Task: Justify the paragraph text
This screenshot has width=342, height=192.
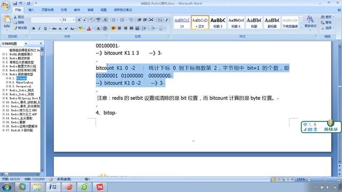Action: 131,28
